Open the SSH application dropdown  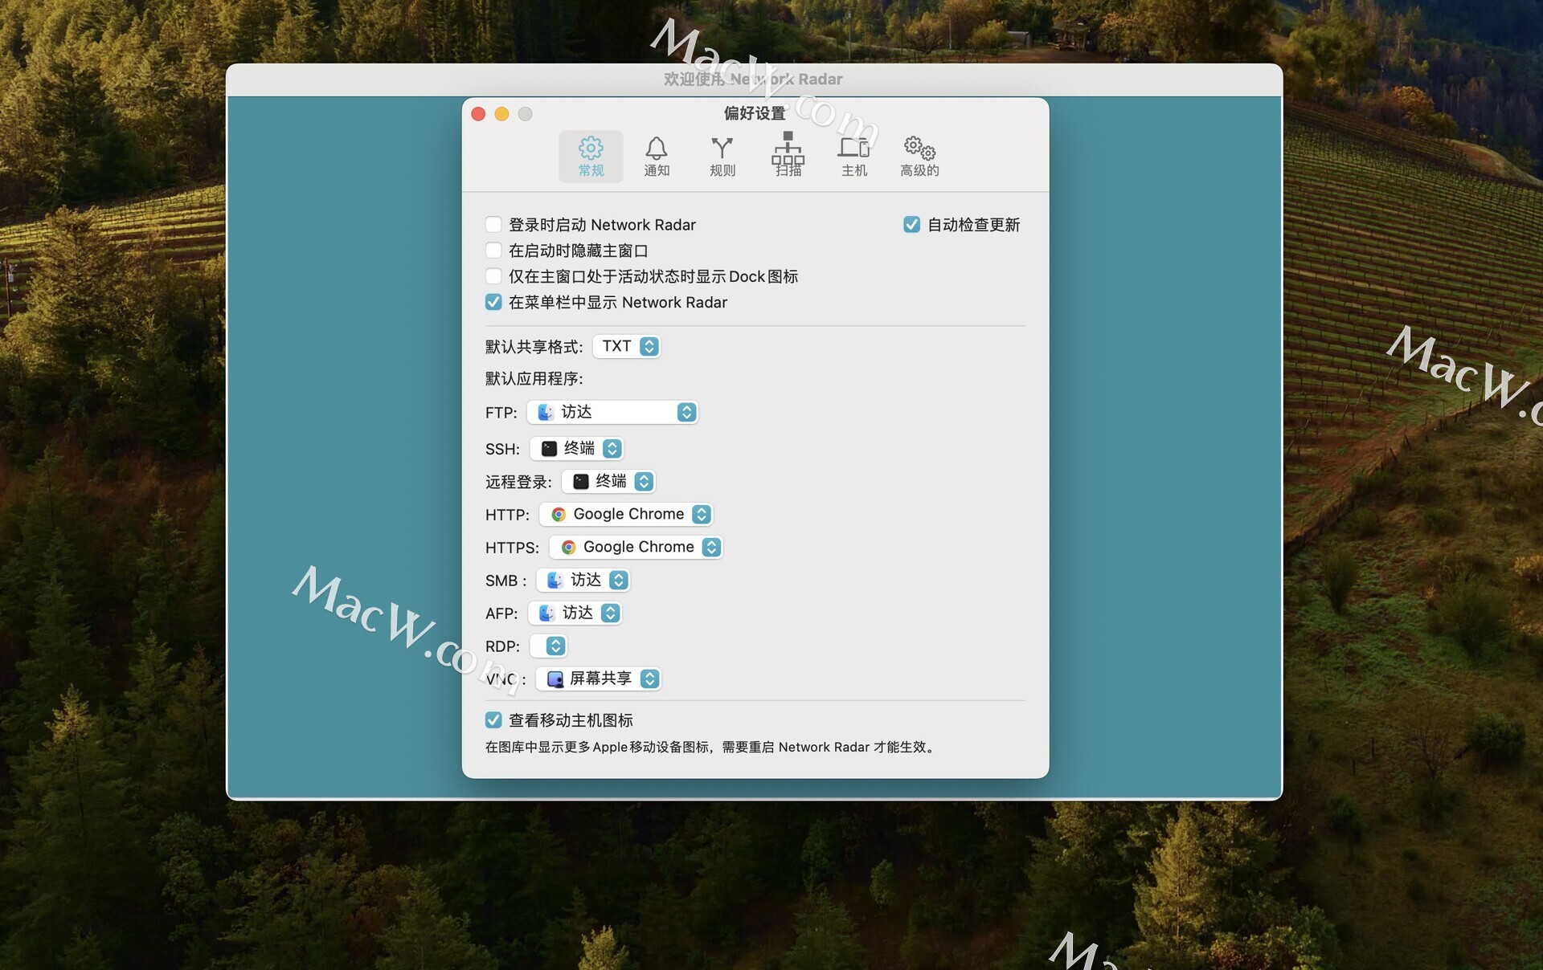point(577,448)
